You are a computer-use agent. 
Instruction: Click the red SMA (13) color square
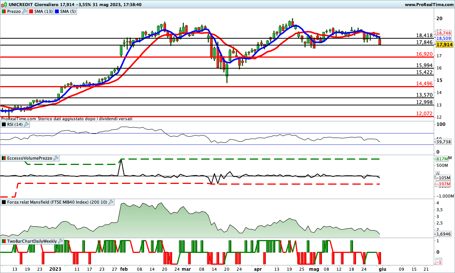[31, 11]
